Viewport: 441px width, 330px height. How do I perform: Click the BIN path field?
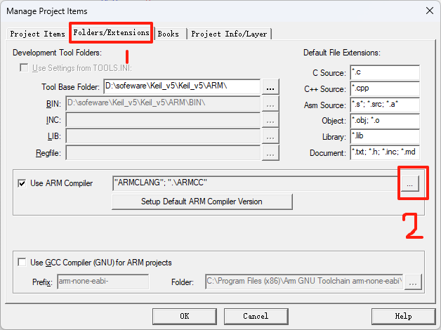click(163, 103)
